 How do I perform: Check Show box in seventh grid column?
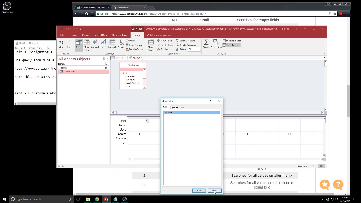pos(268,134)
